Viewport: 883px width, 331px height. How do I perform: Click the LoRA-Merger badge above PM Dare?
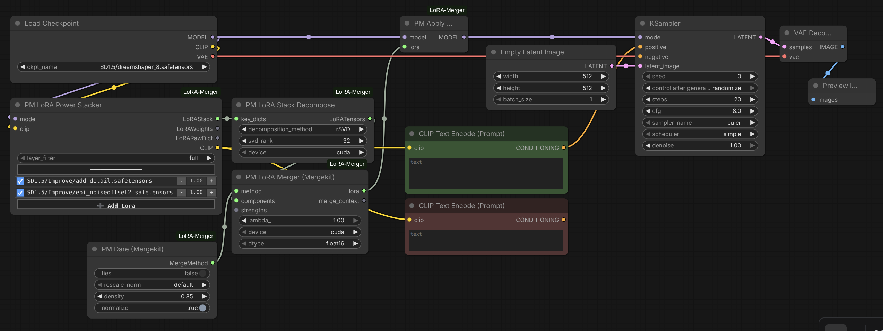point(196,236)
